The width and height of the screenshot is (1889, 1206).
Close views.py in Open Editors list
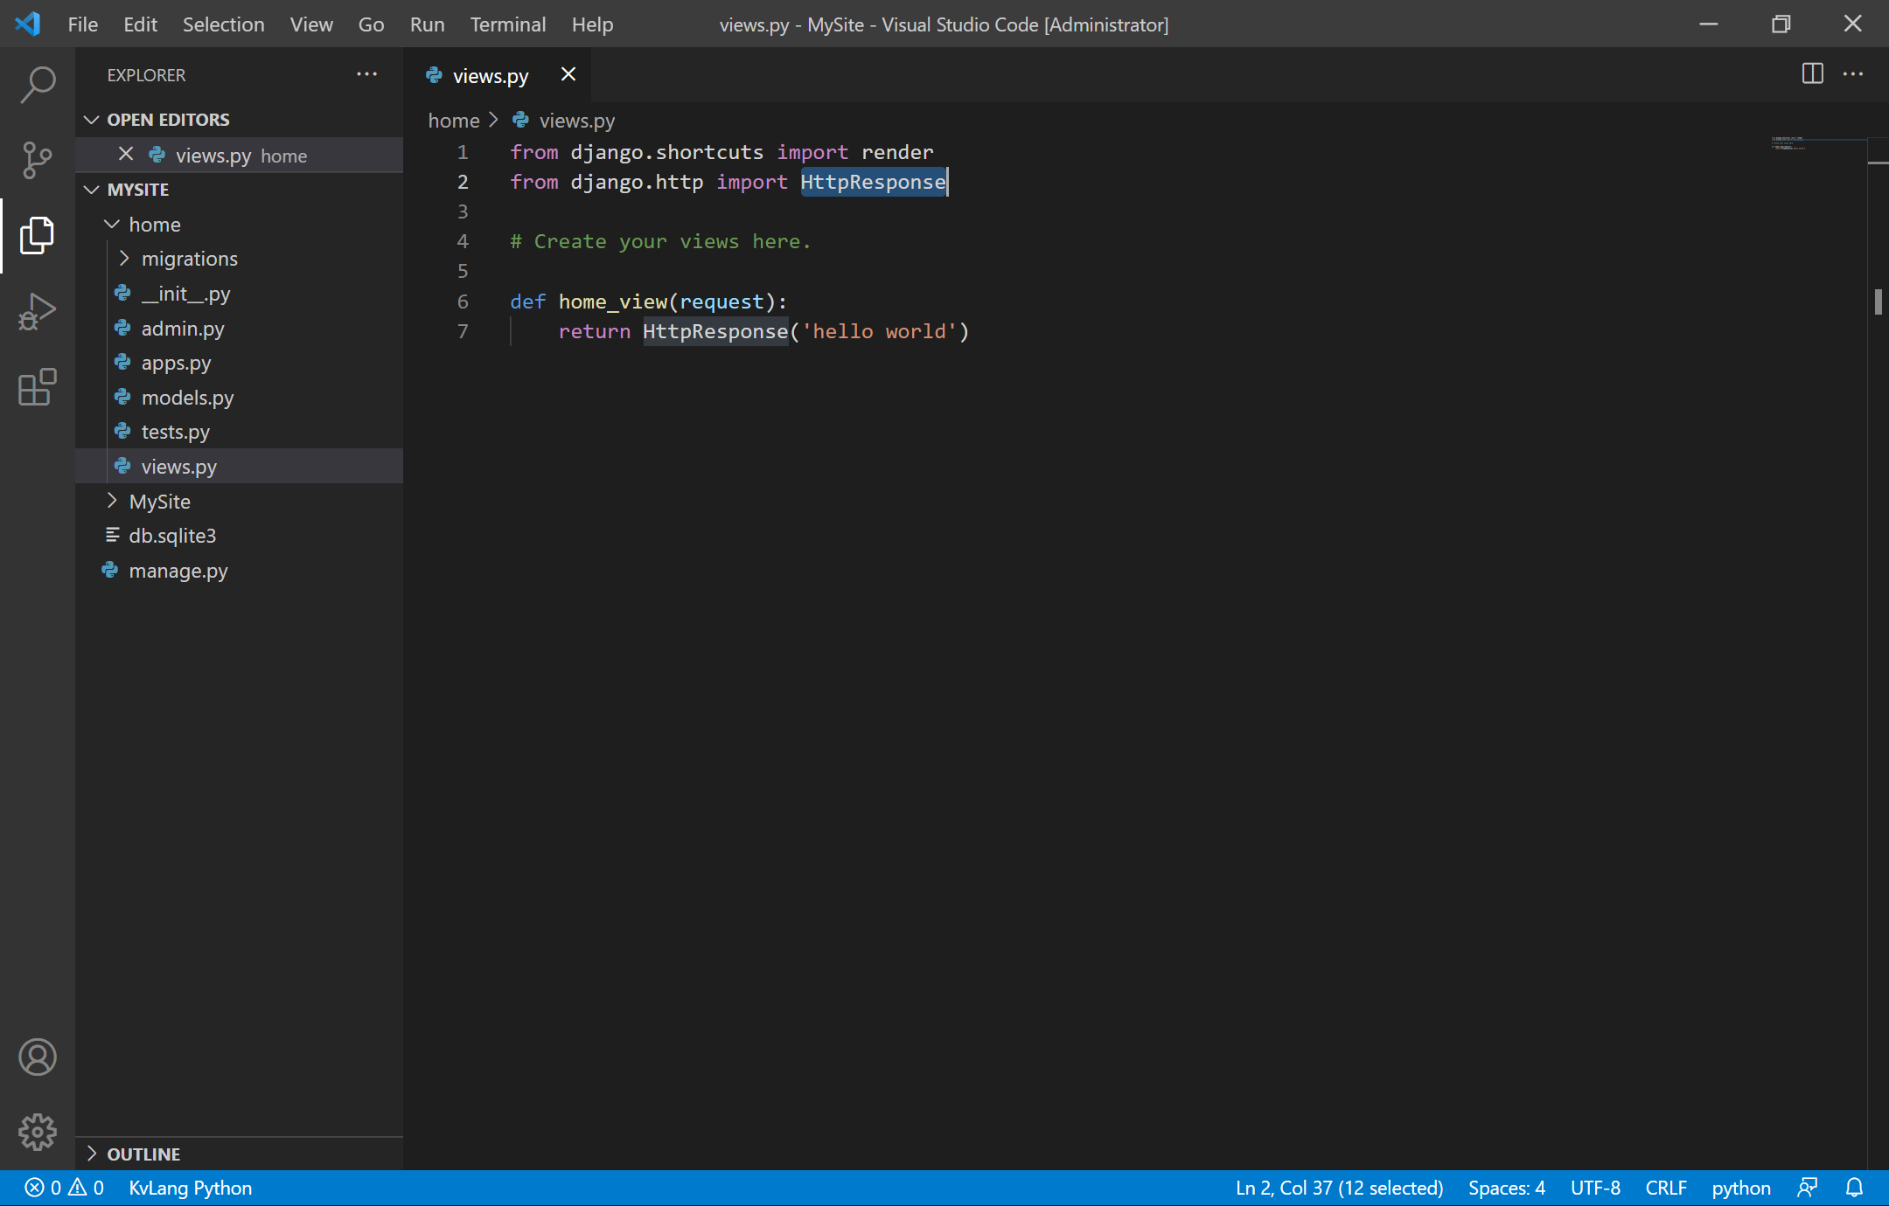(x=126, y=154)
